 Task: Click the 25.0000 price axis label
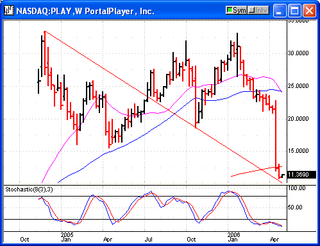click(298, 86)
